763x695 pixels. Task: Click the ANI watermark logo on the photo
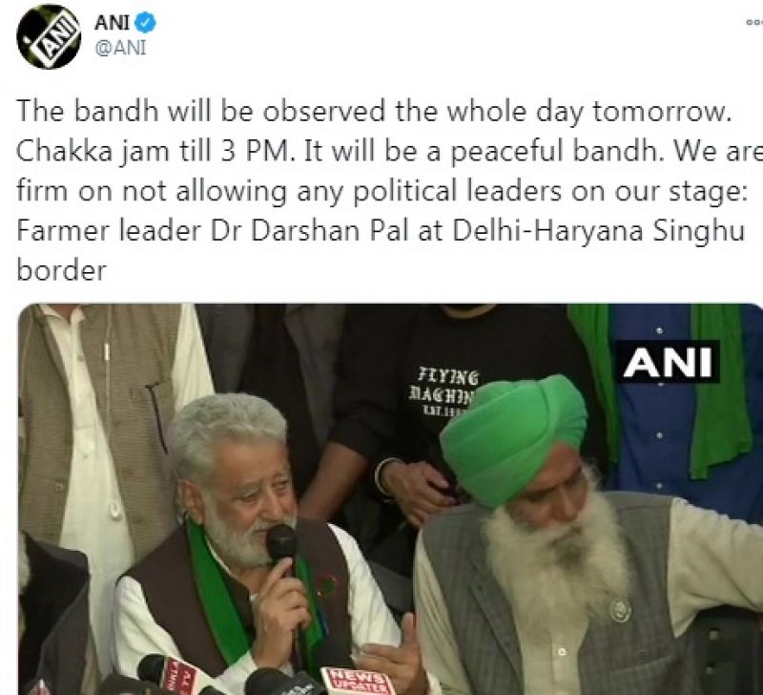click(667, 362)
